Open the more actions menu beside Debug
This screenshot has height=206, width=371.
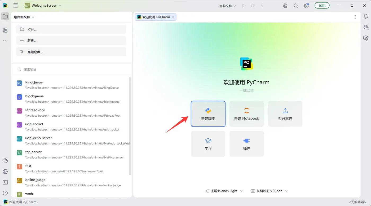pos(262,6)
